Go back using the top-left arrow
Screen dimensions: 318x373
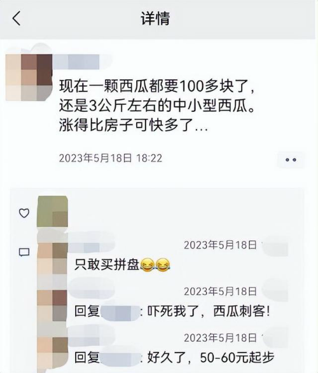(x=17, y=18)
